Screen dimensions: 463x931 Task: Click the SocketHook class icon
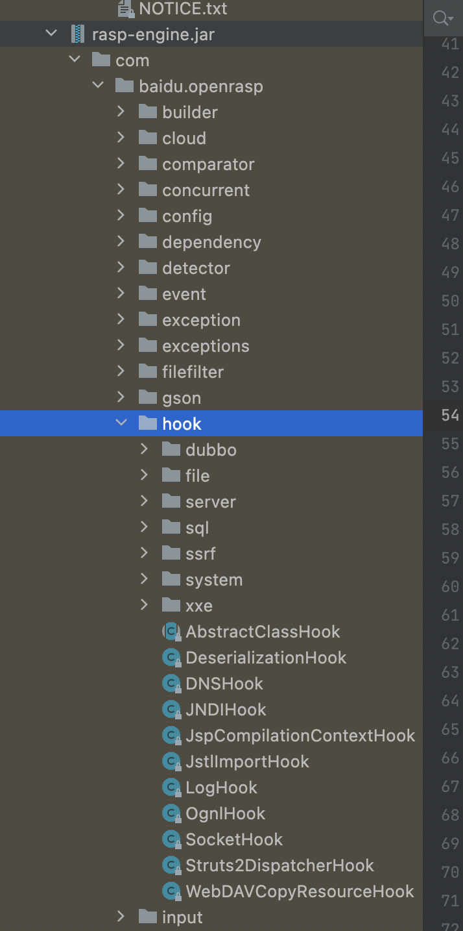[x=171, y=839]
